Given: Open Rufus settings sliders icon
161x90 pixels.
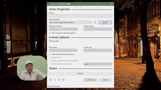Looking at the screenshot, I should [x=59, y=80].
